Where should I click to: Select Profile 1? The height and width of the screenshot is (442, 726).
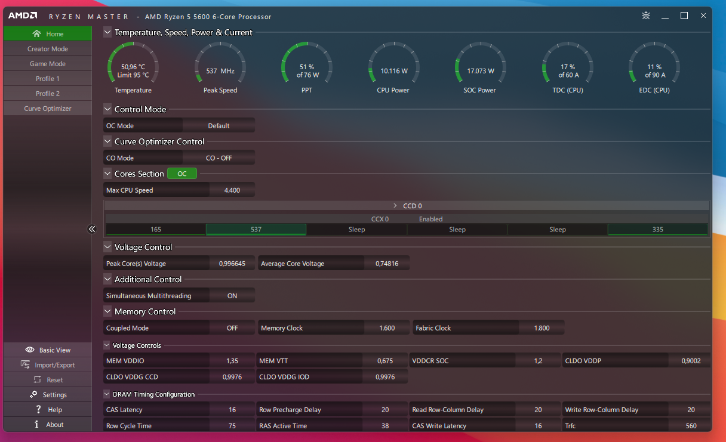(48, 79)
